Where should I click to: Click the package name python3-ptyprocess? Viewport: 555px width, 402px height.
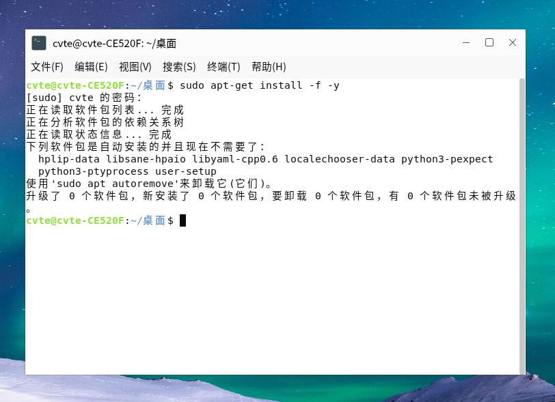tap(94, 172)
